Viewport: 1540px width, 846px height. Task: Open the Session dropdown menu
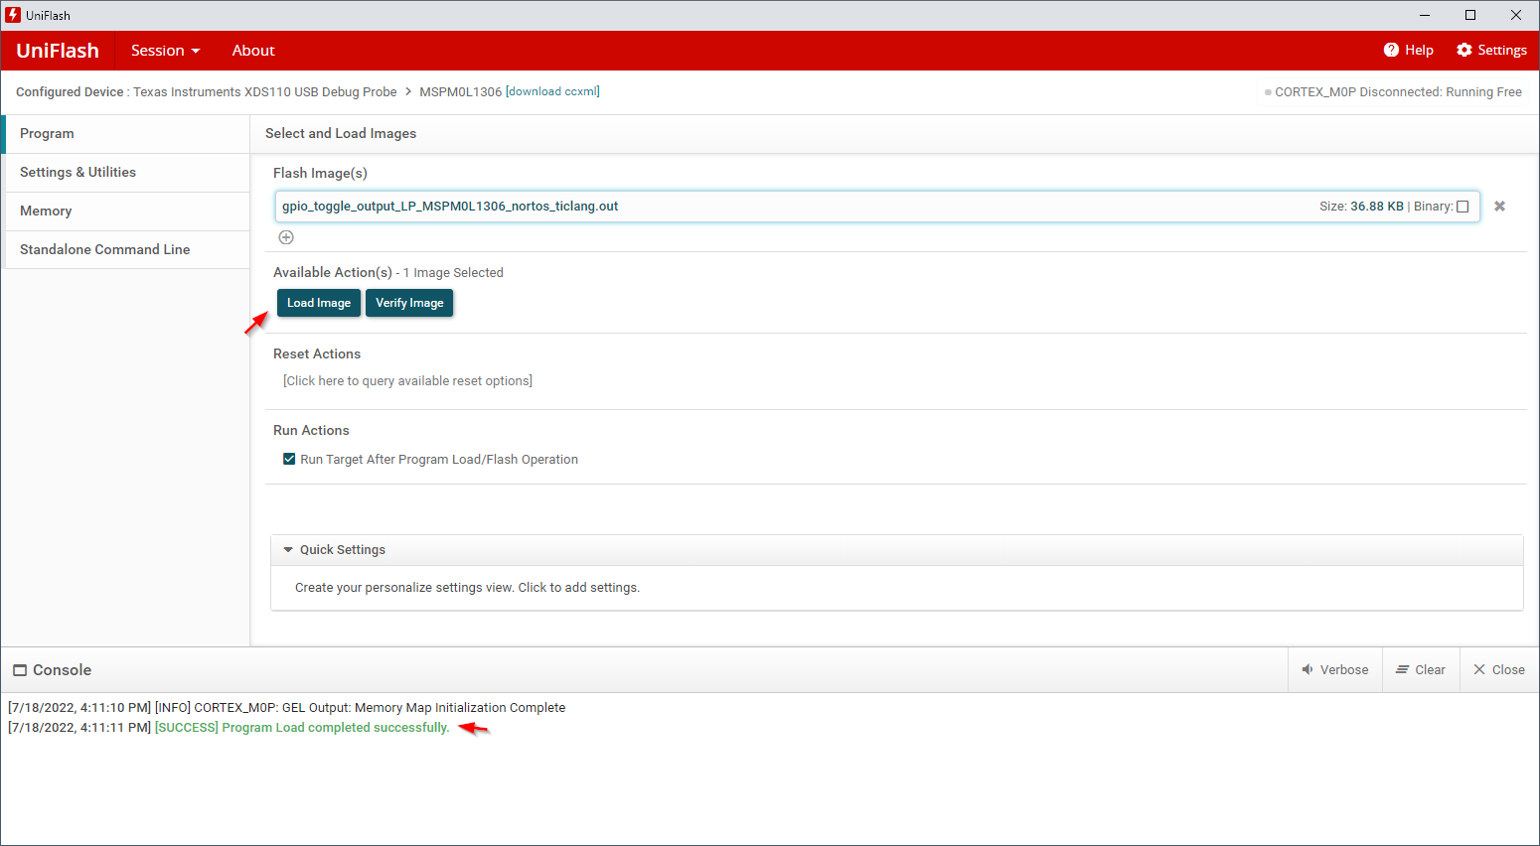click(165, 51)
